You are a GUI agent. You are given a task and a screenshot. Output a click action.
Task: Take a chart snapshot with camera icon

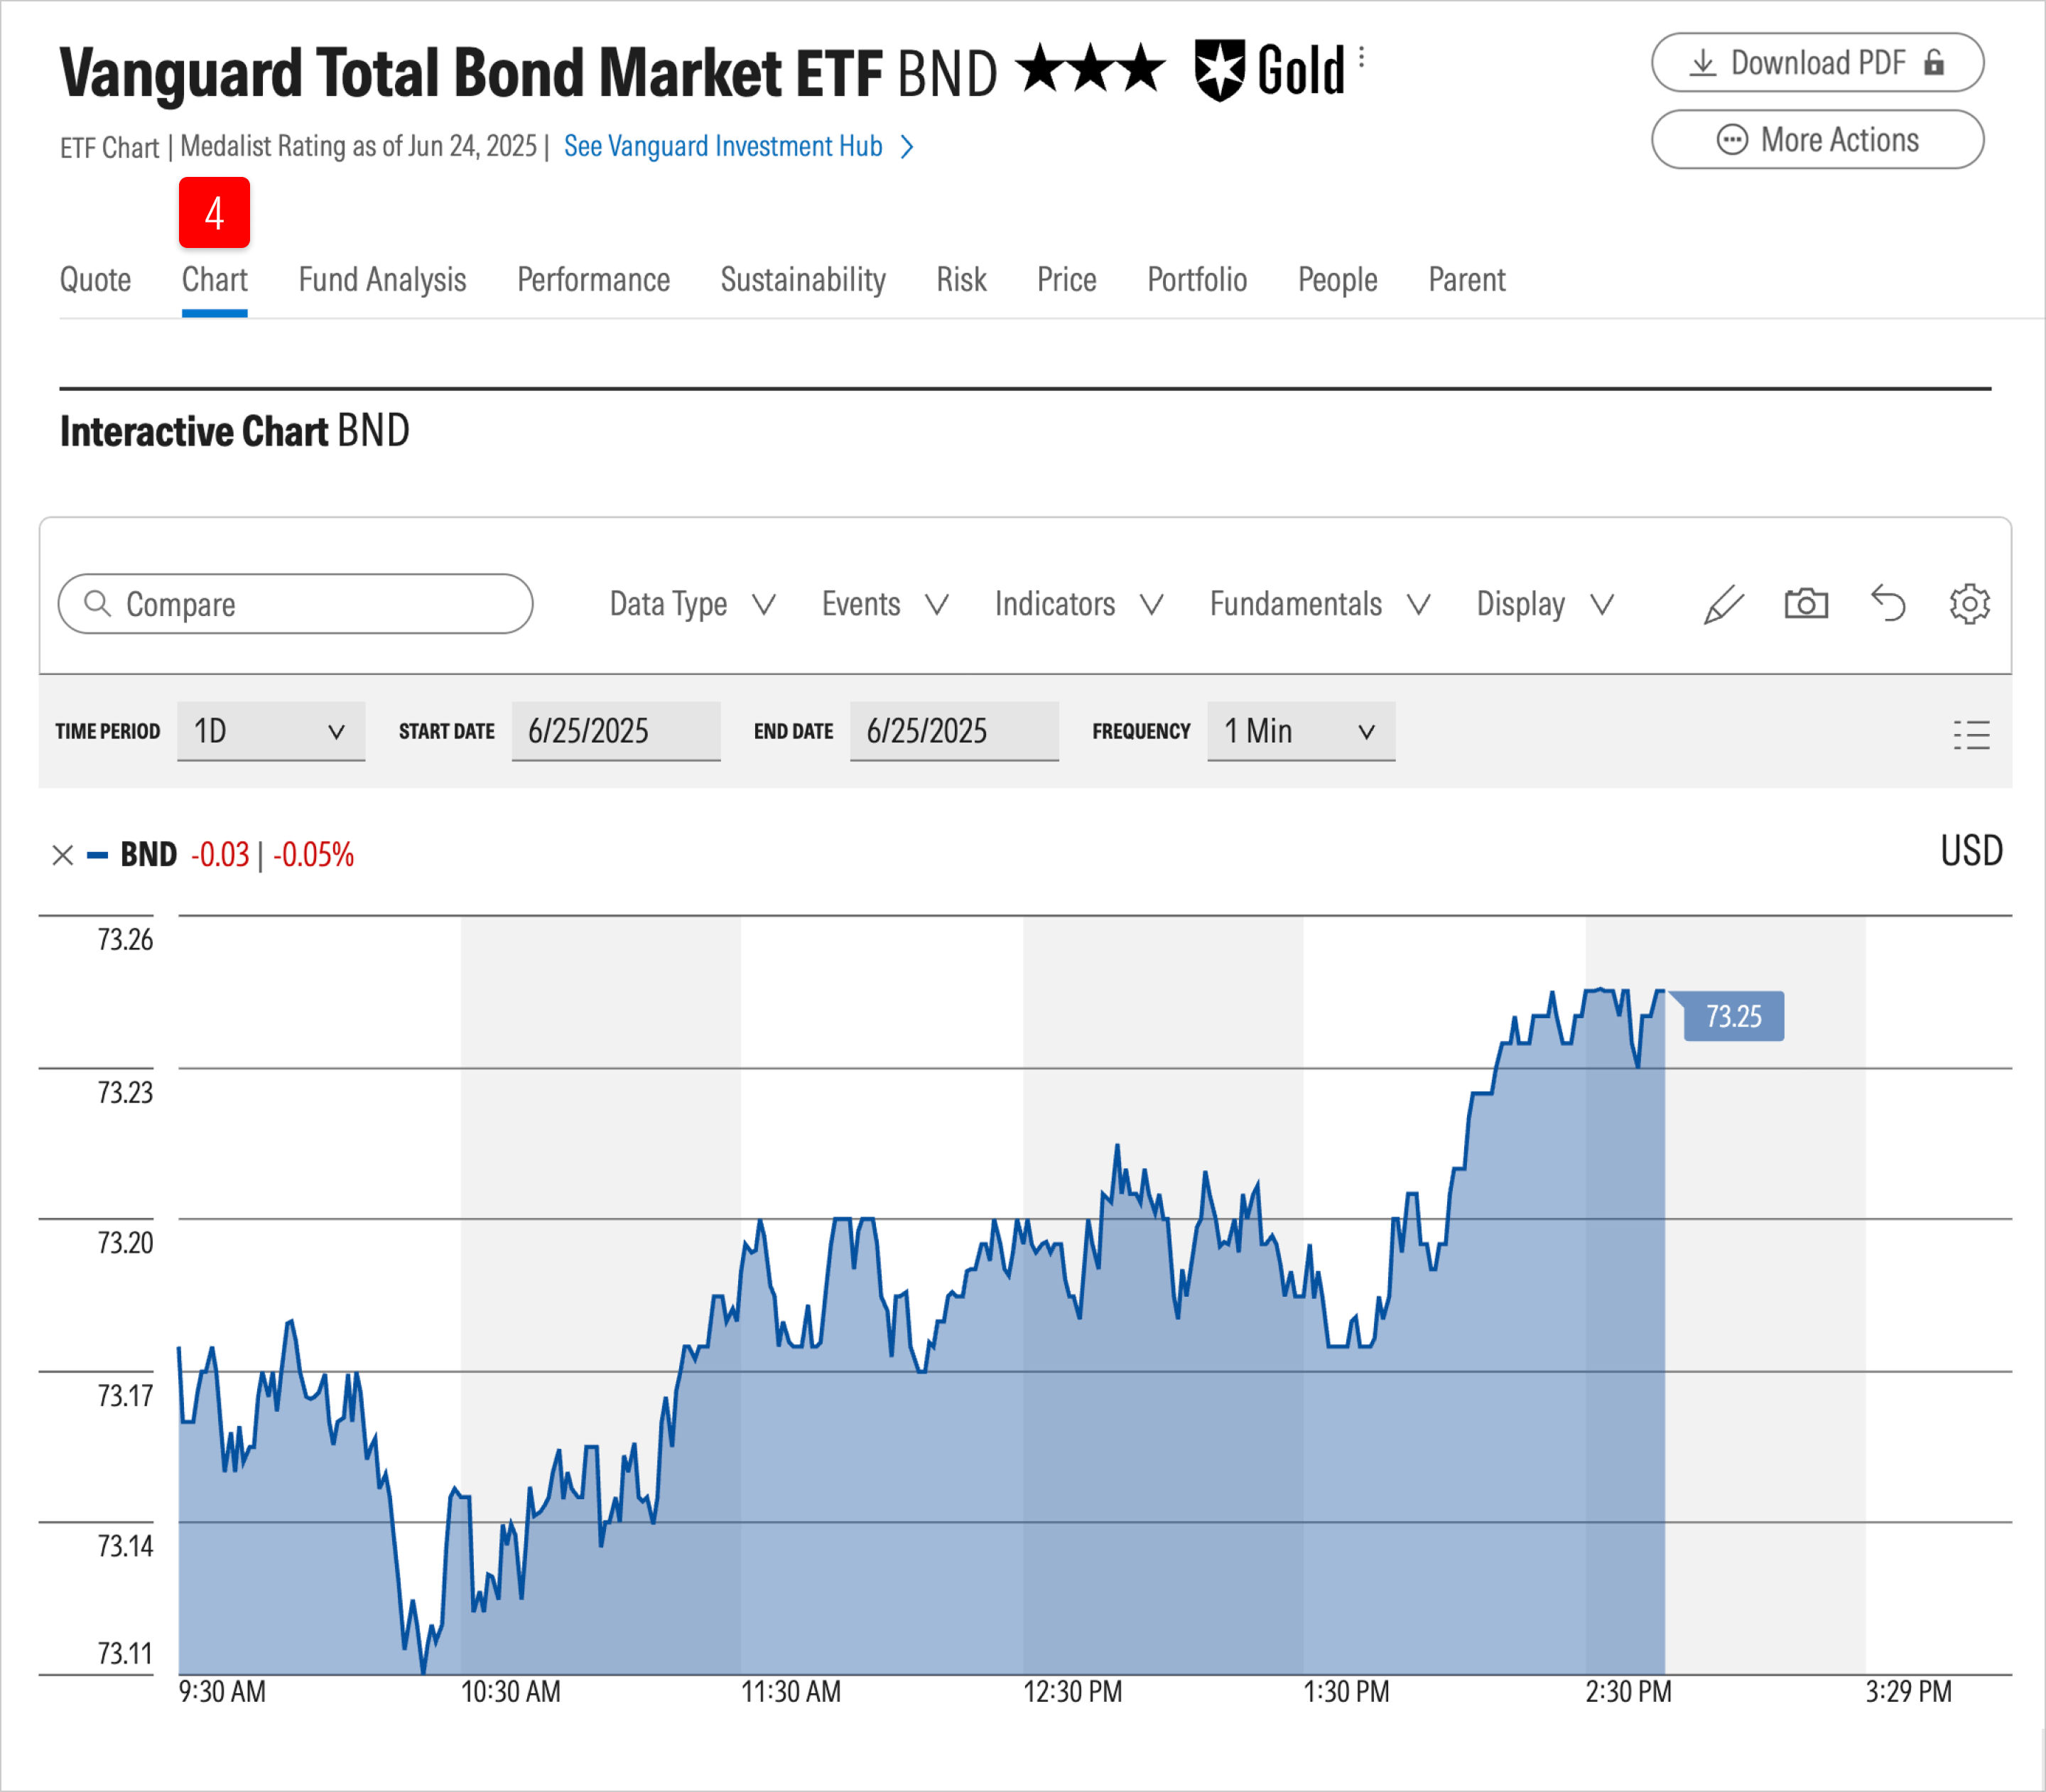pos(1806,604)
